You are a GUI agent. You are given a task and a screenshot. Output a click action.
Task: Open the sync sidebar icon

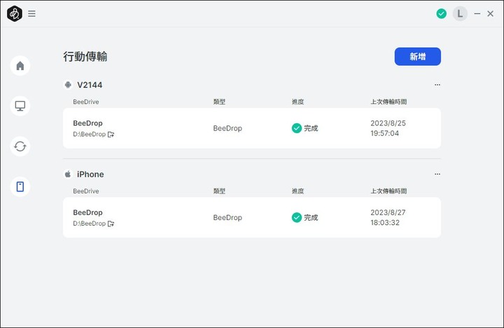point(20,146)
